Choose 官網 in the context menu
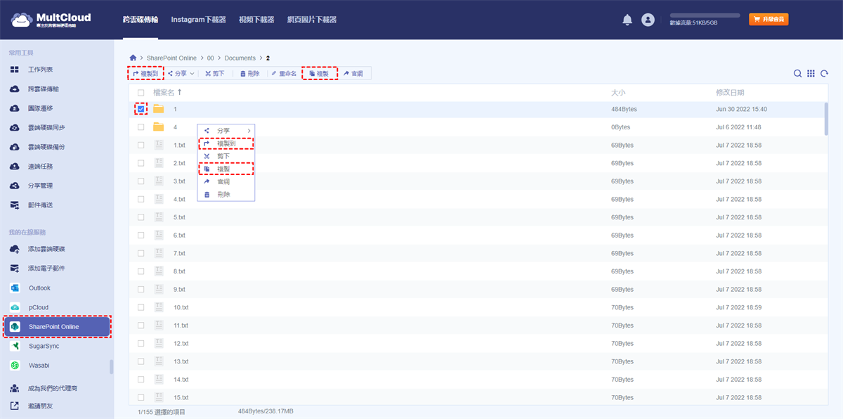 click(226, 181)
